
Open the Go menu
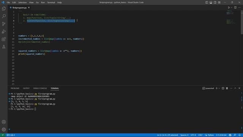[x=37, y=3]
